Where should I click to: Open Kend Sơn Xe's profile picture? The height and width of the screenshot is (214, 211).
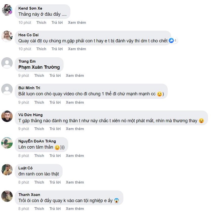tap(7, 10)
